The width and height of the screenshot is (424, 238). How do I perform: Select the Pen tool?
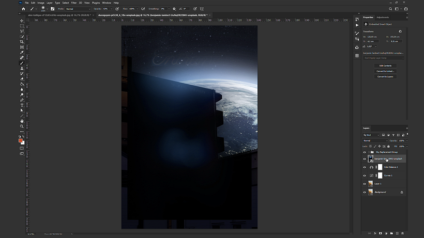point(22,100)
